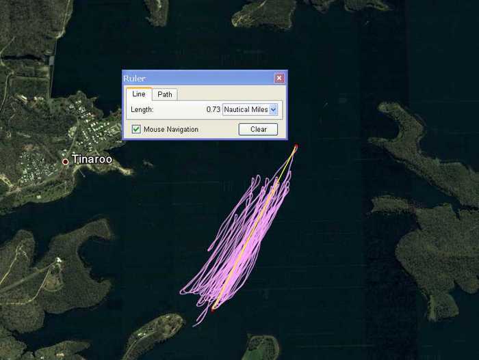Click the red ruler endpoint at top
Image resolution: width=479 pixels, height=360 pixels.
pos(296,148)
